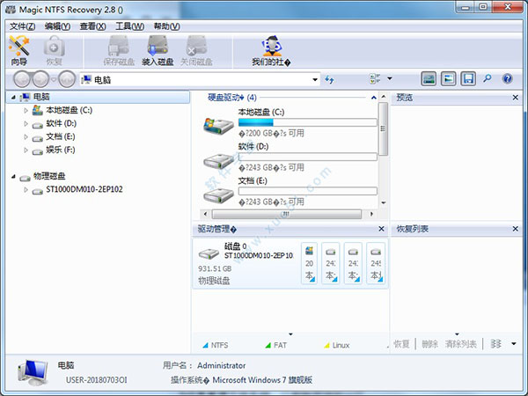This screenshot has width=528, height=396.
Task: Close the 恢复列表 panel
Action: pyautogui.click(x=515, y=229)
